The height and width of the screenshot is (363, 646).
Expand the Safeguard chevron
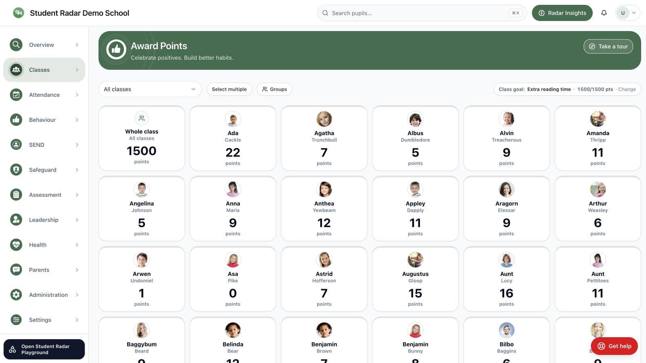tap(77, 170)
